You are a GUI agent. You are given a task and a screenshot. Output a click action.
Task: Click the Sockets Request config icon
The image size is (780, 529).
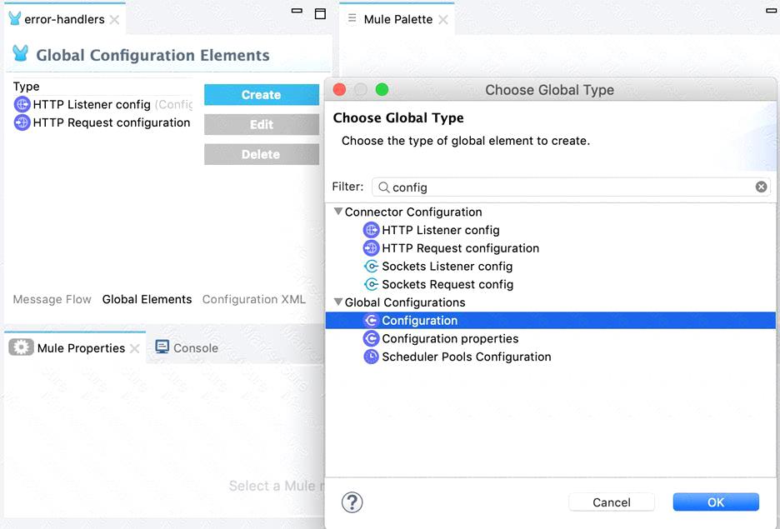pos(371,284)
